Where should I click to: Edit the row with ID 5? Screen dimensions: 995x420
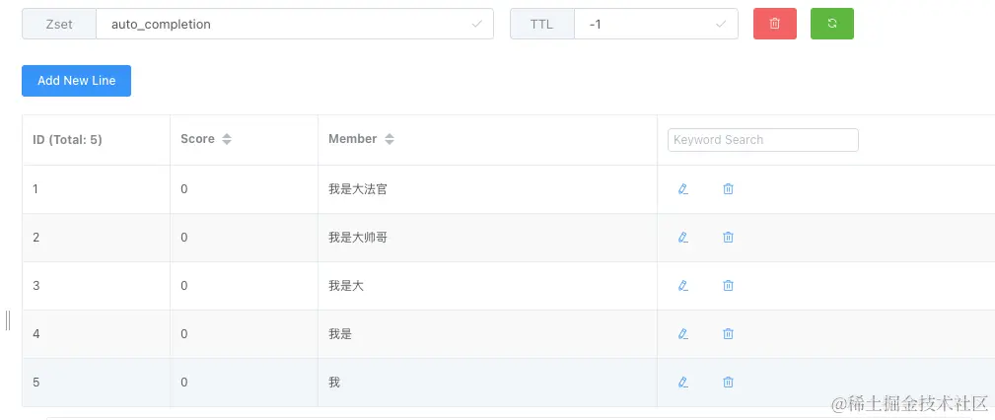(682, 382)
